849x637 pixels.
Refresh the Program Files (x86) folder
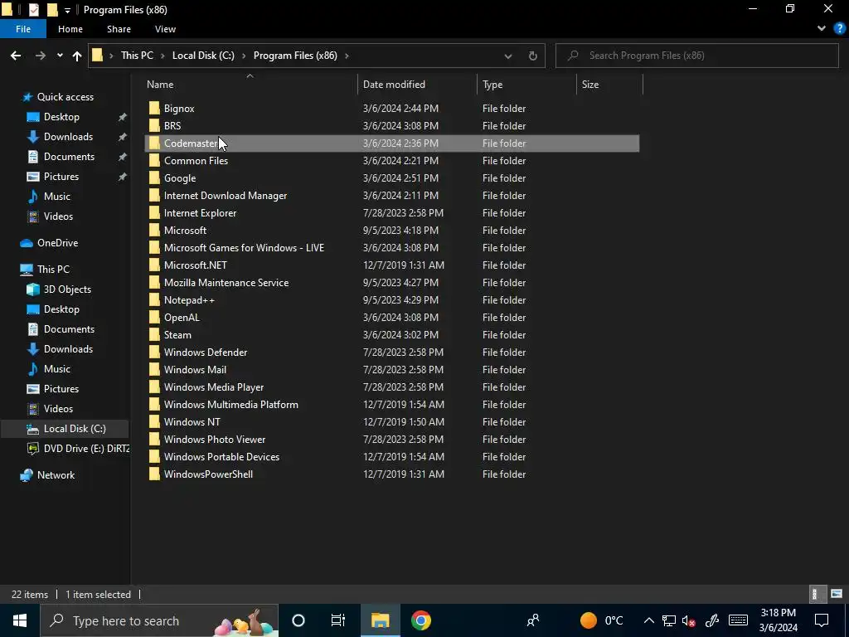[533, 56]
